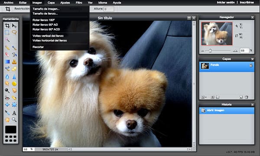This screenshot has width=260, height=156.
Task: Create a new layer in Capas panel
Action: 241,97
